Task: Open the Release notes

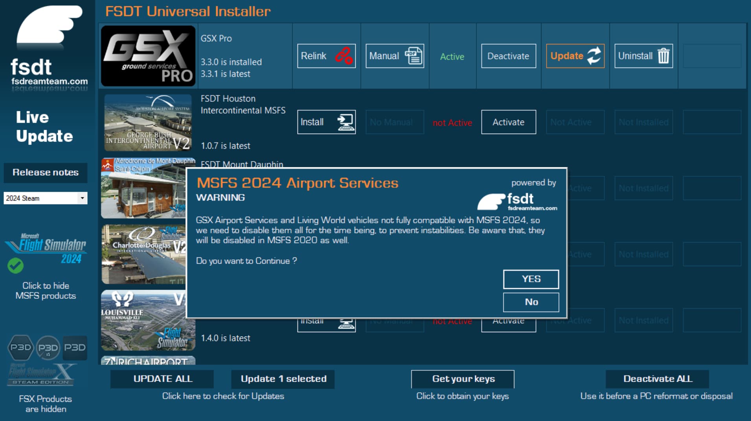Action: (x=46, y=173)
